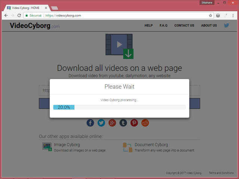Share on Tumblr icon
This screenshot has width=239, height=179.
tap(123, 123)
